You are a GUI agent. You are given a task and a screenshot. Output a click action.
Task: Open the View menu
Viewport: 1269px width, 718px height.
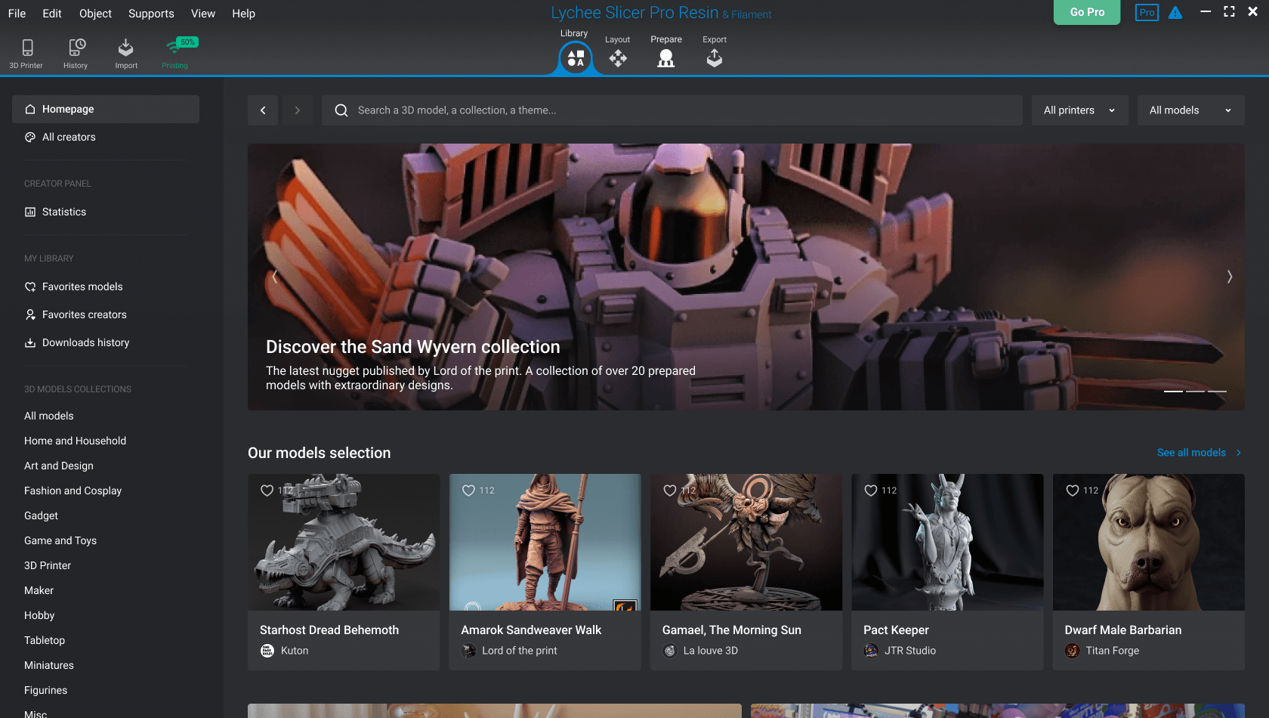203,14
